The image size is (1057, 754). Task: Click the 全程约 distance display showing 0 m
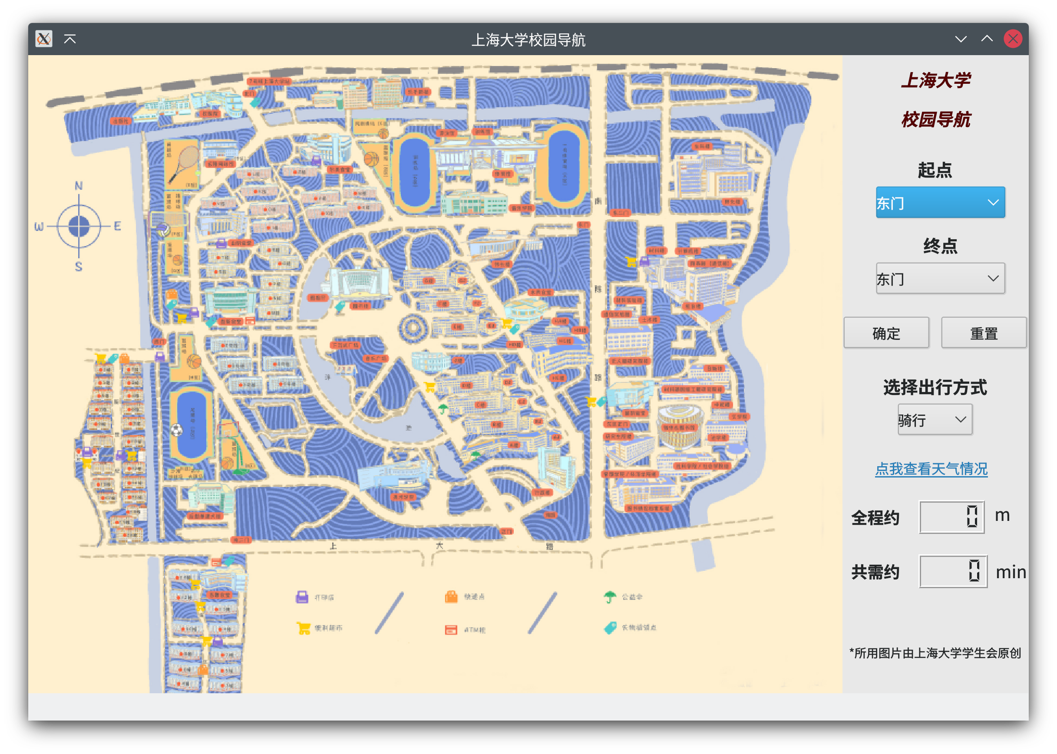[951, 517]
